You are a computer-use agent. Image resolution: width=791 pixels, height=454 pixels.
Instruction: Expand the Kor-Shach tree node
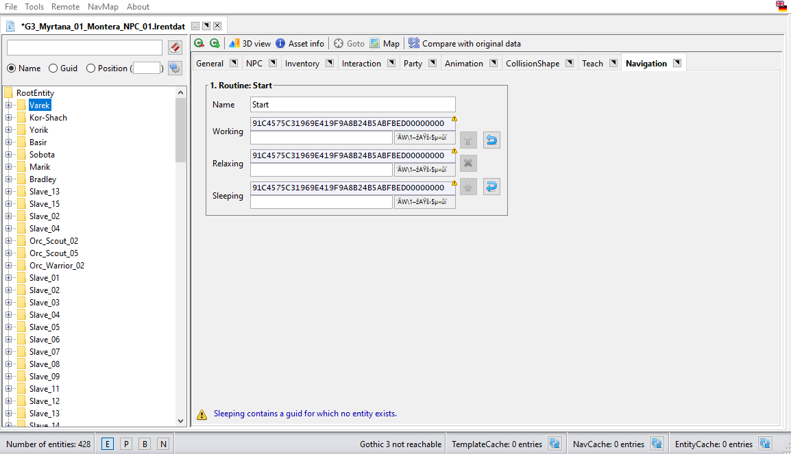click(10, 118)
